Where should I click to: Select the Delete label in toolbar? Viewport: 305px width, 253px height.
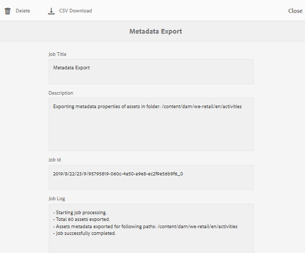(23, 11)
